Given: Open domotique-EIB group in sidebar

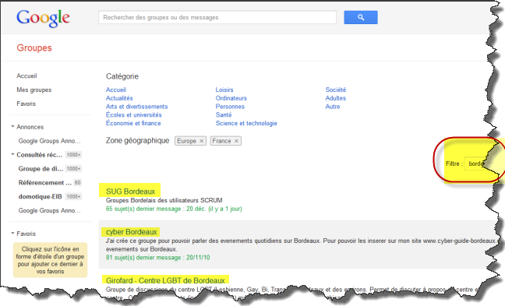Looking at the screenshot, I should tap(40, 196).
